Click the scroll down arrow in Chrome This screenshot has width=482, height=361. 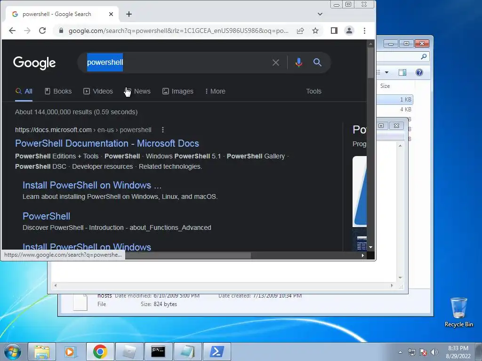[371, 247]
